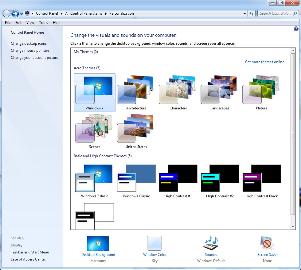The width and height of the screenshot is (301, 270).
Task: Click the Back navigation arrow
Action: click(6, 13)
